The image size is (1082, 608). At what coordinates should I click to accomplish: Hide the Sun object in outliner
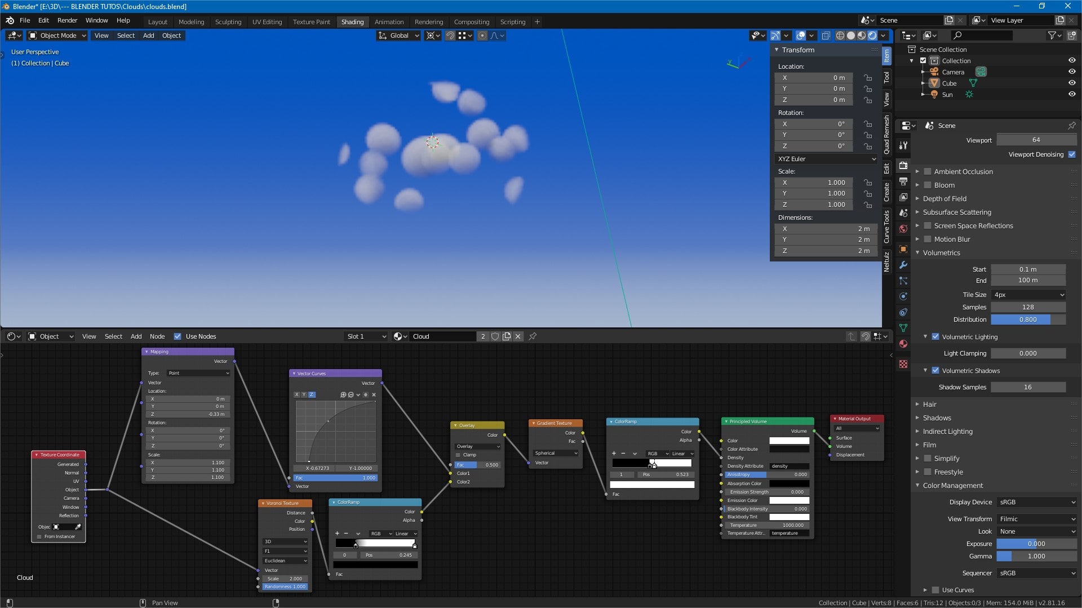tap(1071, 95)
